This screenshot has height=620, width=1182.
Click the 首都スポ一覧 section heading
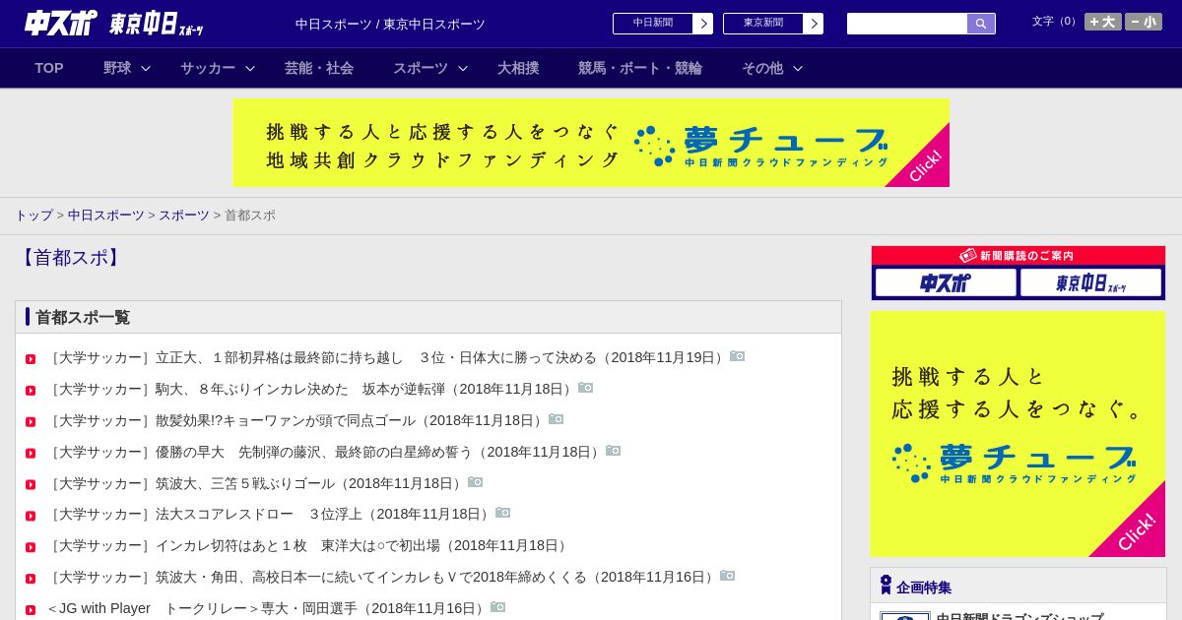point(83,318)
